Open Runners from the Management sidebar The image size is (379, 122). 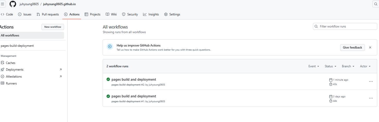point(11,83)
